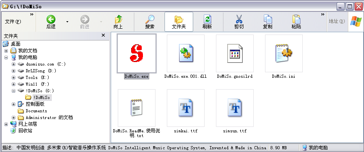Viewport: 364px width, 152px height.
Task: Toggle the Folders pane button
Action: point(179,22)
